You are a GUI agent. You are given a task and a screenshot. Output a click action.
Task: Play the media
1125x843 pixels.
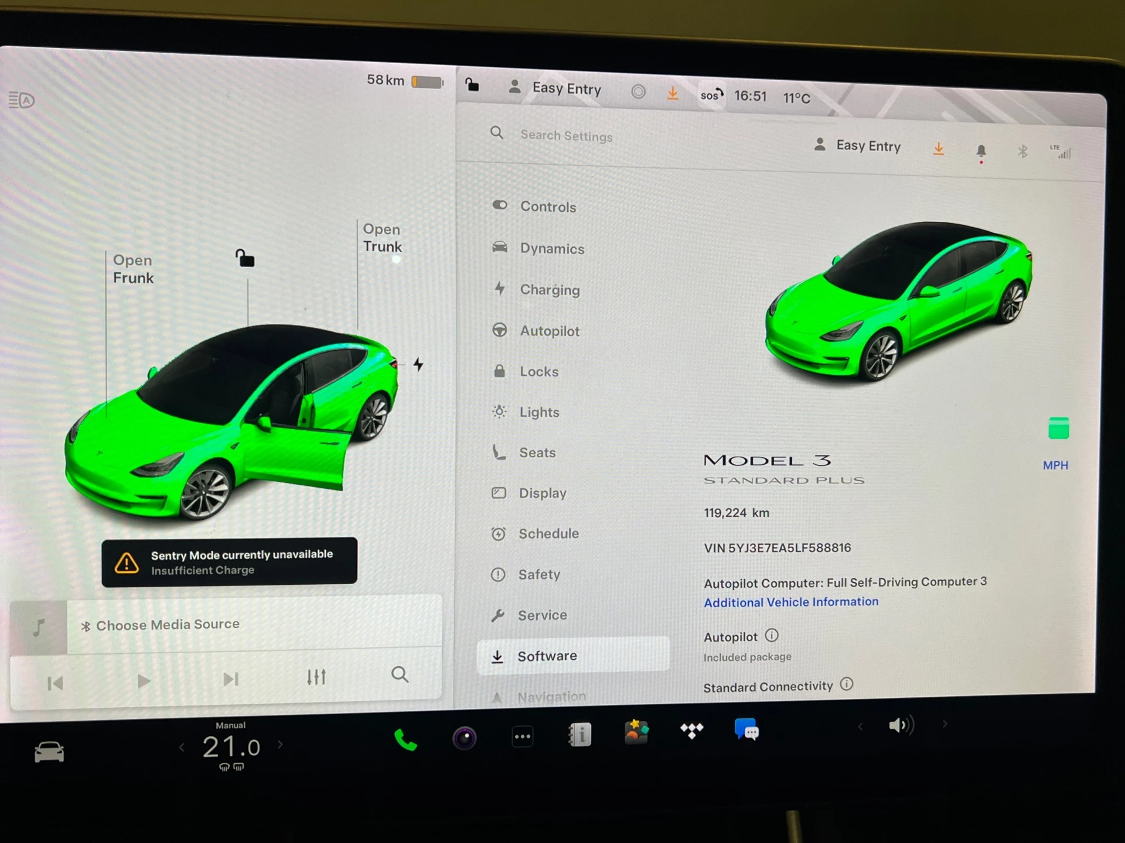pos(144,681)
